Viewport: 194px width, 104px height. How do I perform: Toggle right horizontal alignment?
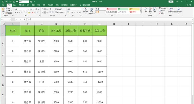pos(47,12)
